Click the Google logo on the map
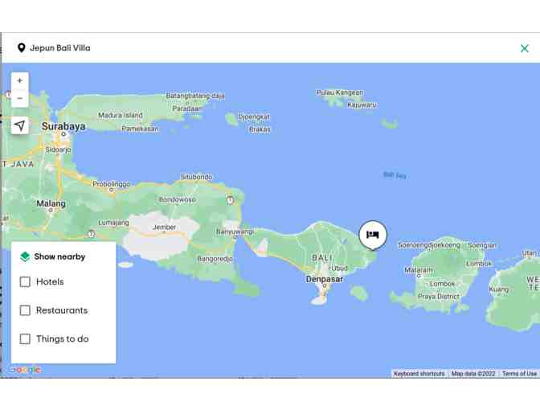The height and width of the screenshot is (410, 540). [25, 370]
